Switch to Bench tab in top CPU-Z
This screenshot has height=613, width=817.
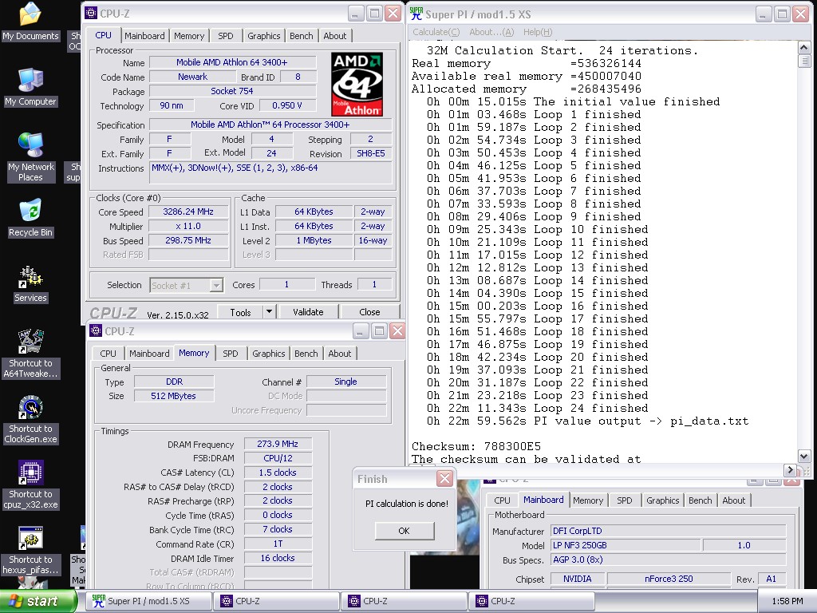pos(301,36)
